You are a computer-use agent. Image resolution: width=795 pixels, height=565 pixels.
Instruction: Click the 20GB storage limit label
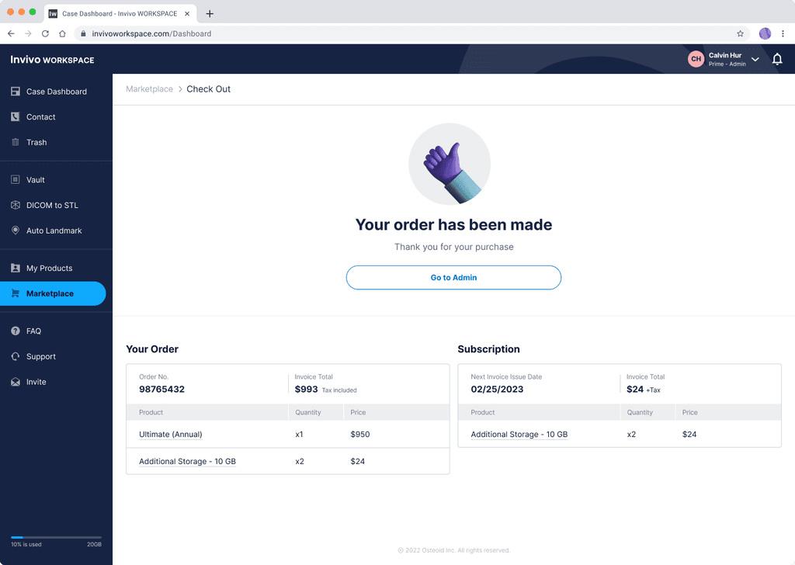94,544
